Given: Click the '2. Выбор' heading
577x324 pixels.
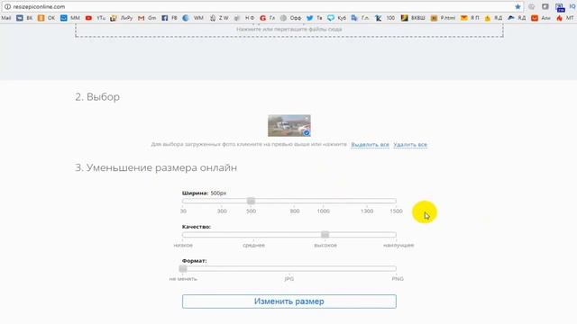Looking at the screenshot, I should [x=97, y=97].
